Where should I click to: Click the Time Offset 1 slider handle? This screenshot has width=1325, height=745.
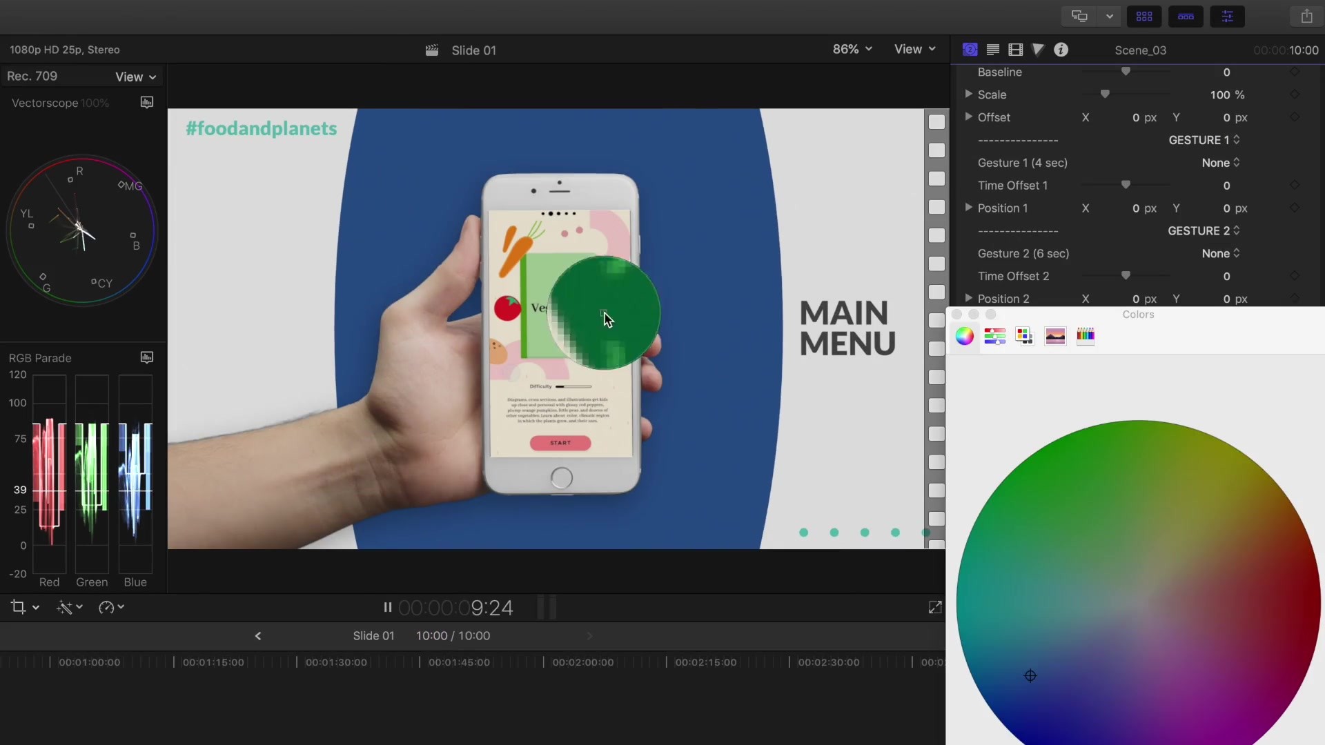click(1126, 184)
